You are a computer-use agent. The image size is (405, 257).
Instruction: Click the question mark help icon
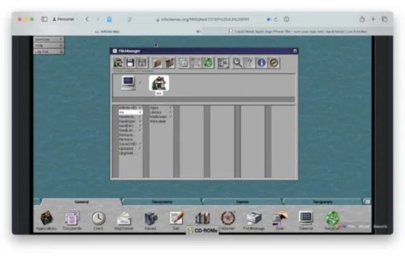click(x=249, y=63)
